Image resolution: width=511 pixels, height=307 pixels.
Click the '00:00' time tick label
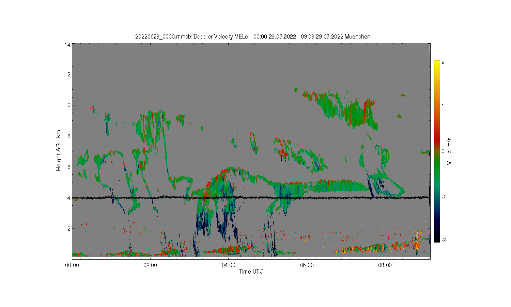(72, 265)
